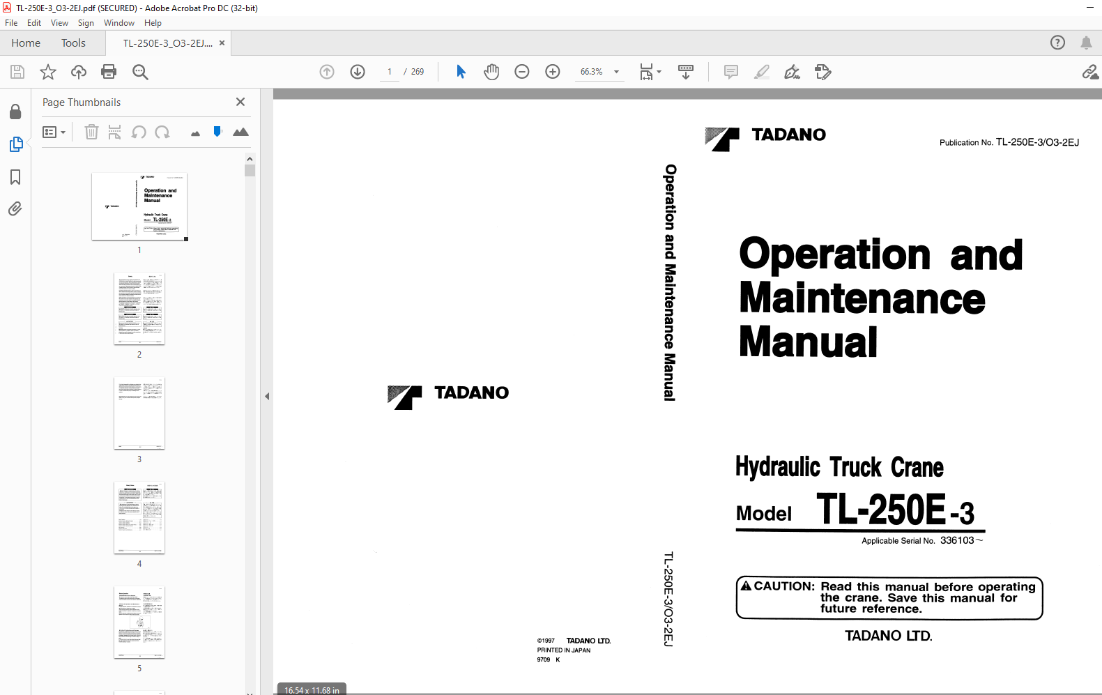
Task: Open the Attachments paperclip panel
Action: click(x=15, y=209)
